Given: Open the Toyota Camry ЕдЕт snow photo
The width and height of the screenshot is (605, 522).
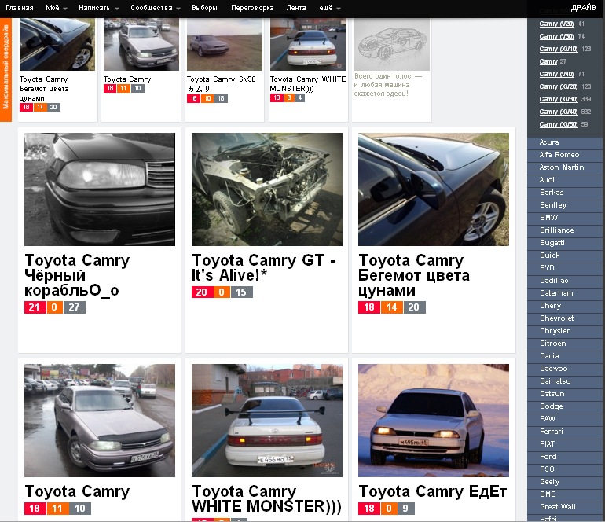Looking at the screenshot, I should [434, 421].
